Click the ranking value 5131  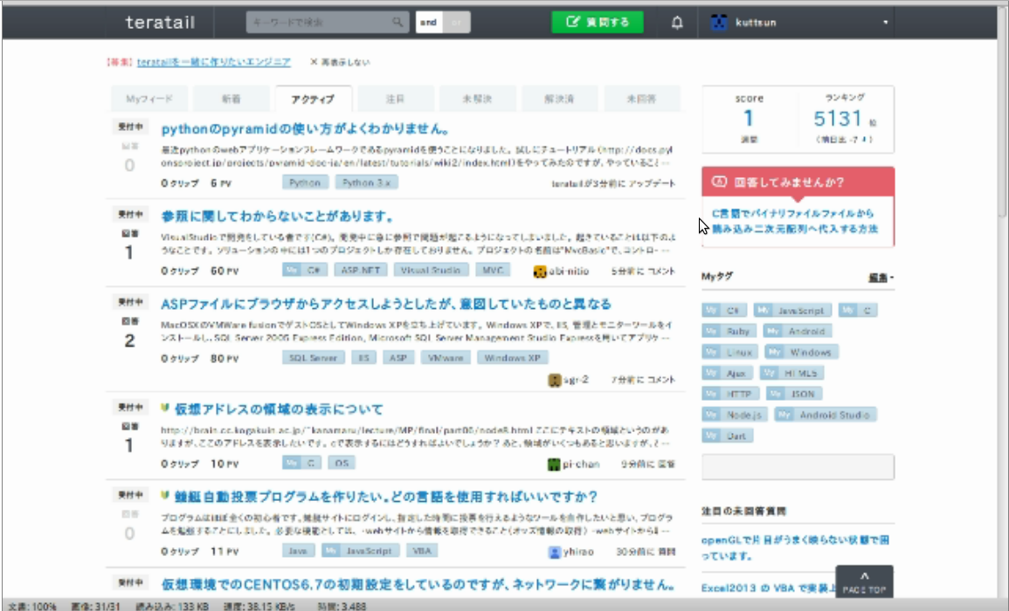click(x=837, y=119)
